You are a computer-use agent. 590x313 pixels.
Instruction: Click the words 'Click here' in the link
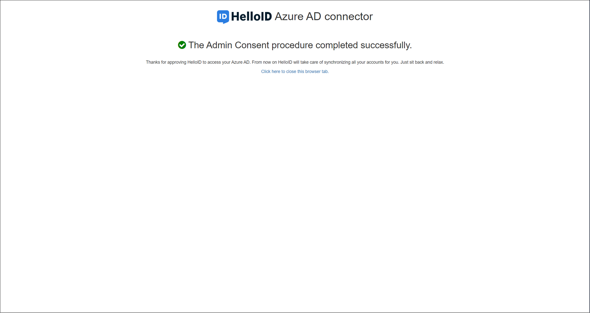point(271,72)
